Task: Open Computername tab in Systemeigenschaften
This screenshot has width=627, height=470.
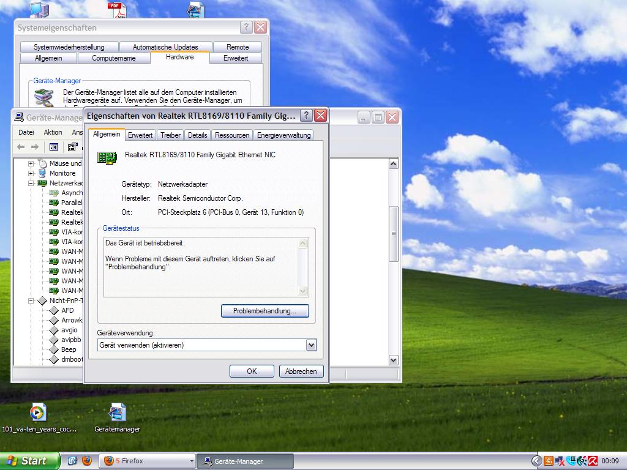Action: (113, 58)
